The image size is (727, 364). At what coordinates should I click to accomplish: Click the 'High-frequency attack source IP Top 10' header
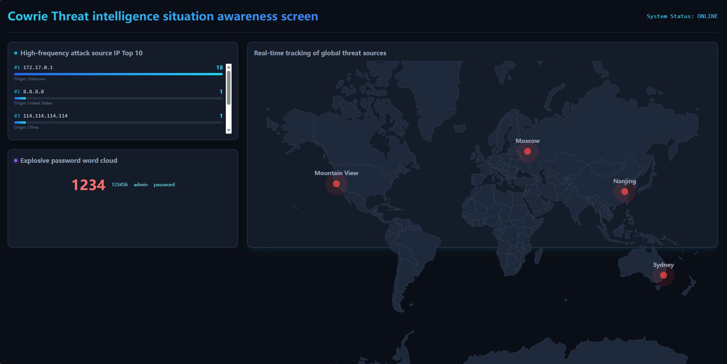(x=81, y=53)
